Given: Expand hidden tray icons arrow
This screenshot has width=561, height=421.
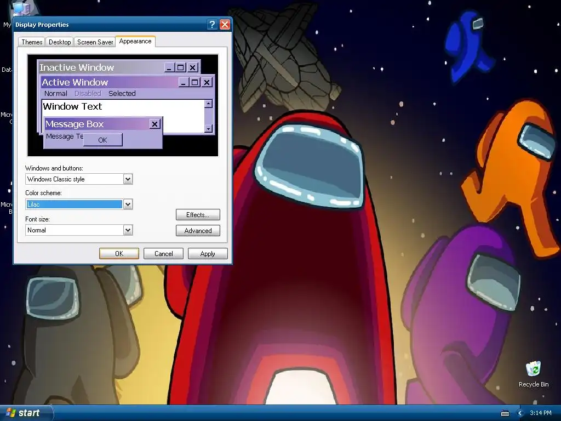Looking at the screenshot, I should 520,413.
